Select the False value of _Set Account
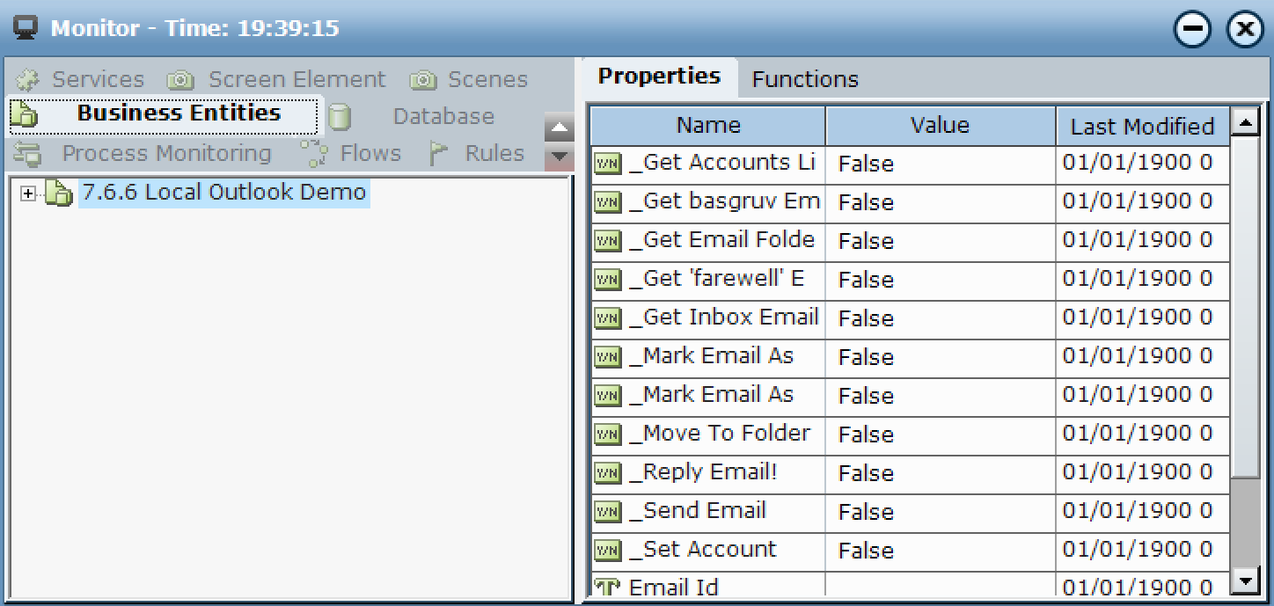 point(866,551)
